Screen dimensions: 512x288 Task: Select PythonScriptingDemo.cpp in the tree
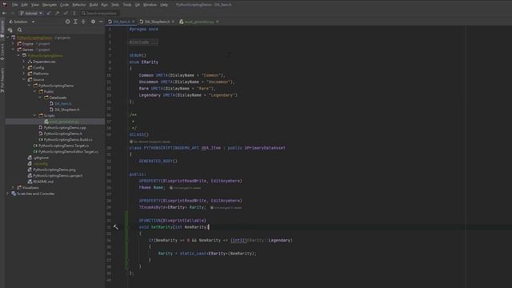pos(65,128)
